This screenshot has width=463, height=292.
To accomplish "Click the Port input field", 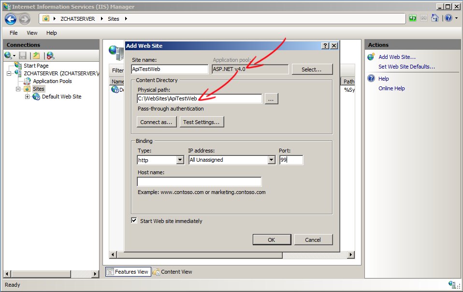I will coord(291,160).
